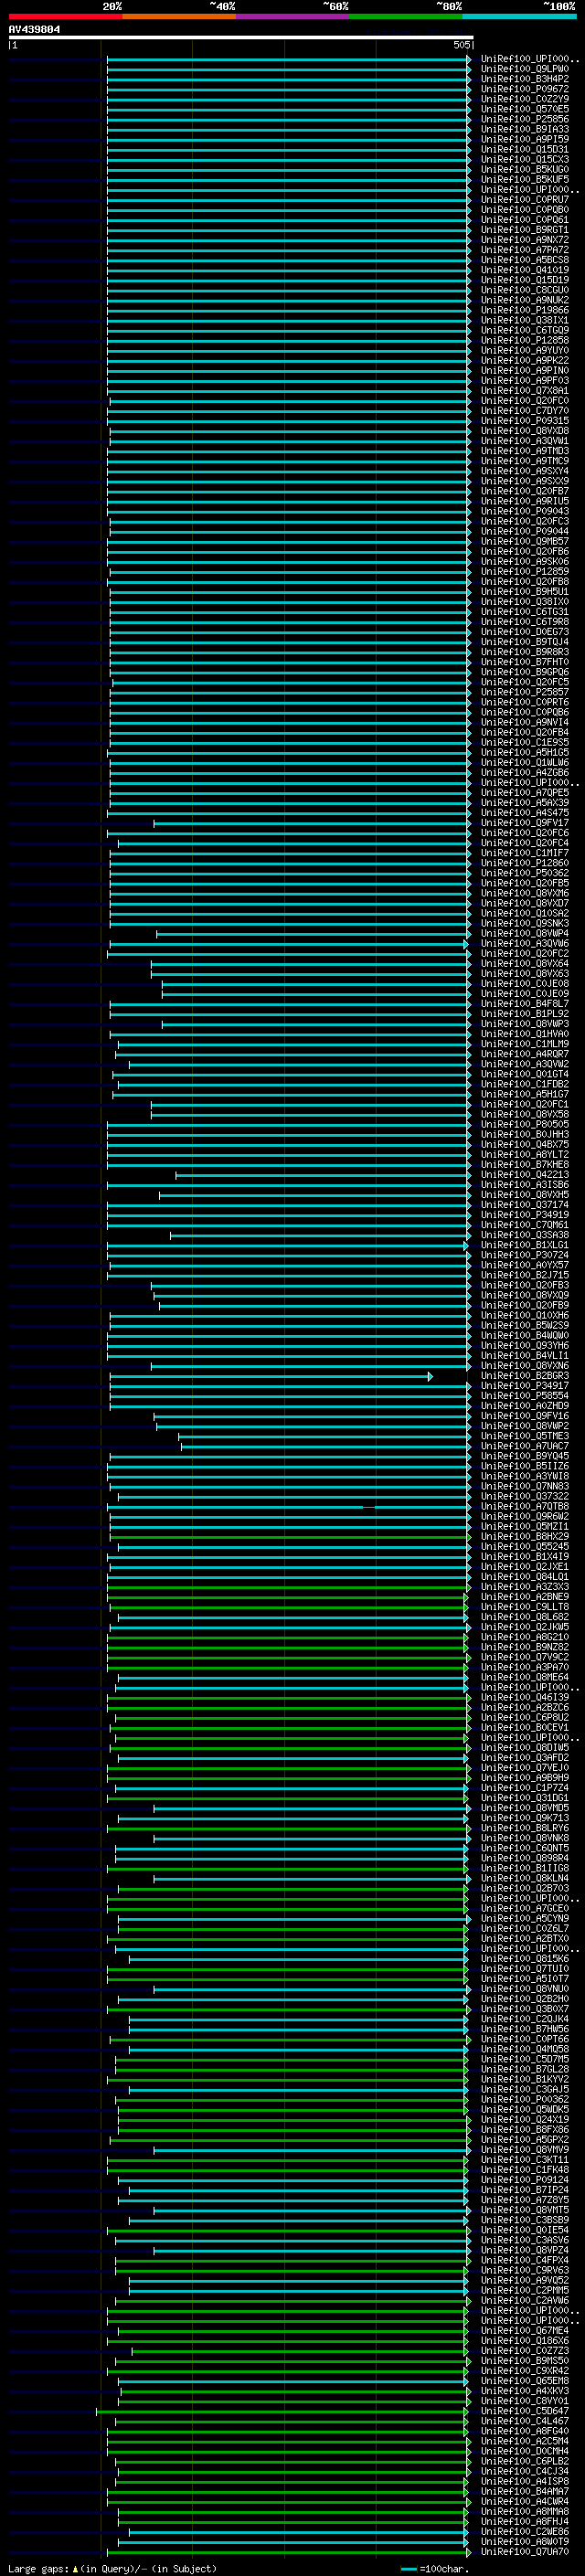Open hit UniRef100_C0Z2Y9
The height and width of the screenshot is (2576, 585).
click(x=525, y=99)
